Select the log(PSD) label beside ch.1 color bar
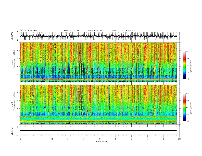202x156 pixels. [191, 67]
